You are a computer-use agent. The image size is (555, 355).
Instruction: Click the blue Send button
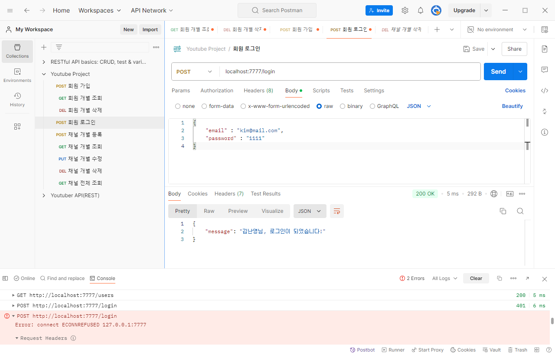coord(498,72)
